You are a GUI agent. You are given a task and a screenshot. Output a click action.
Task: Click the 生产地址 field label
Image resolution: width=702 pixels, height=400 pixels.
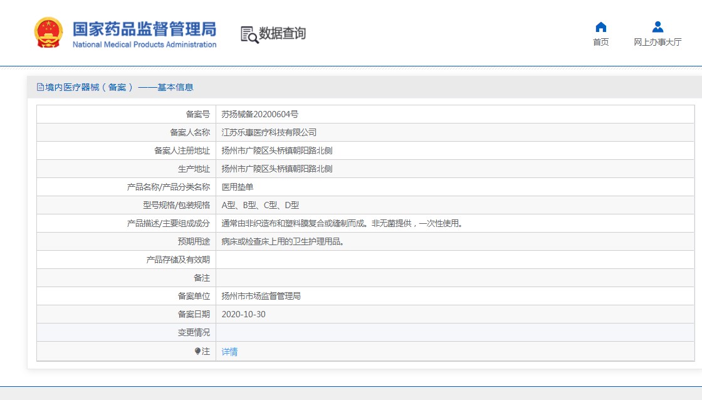194,169
